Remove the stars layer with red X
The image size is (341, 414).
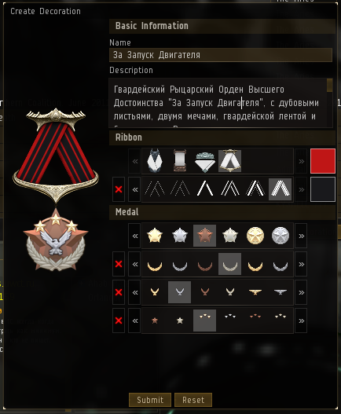119,321
